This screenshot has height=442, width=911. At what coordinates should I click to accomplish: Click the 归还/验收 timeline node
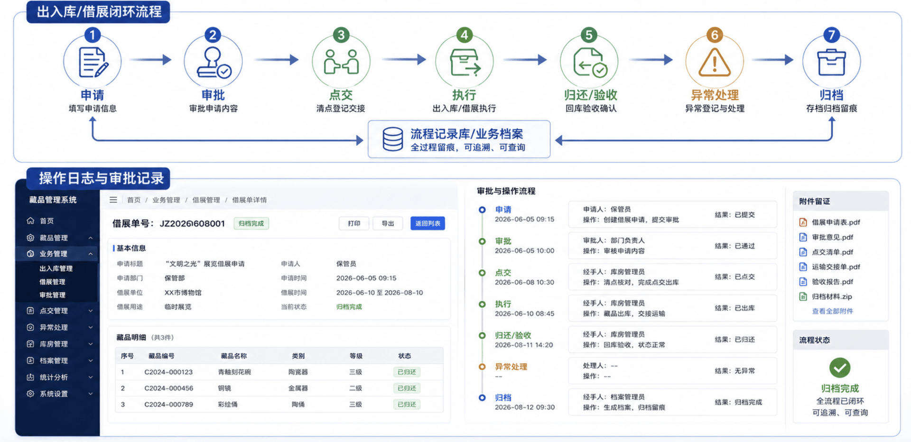coord(482,335)
